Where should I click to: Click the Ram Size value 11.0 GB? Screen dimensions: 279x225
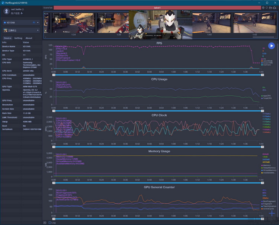(26, 113)
